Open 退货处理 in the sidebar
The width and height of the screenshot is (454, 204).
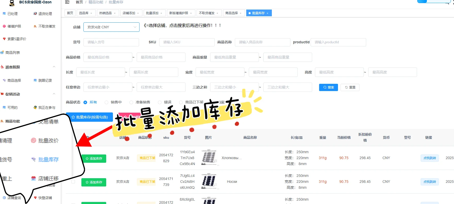coord(43,14)
